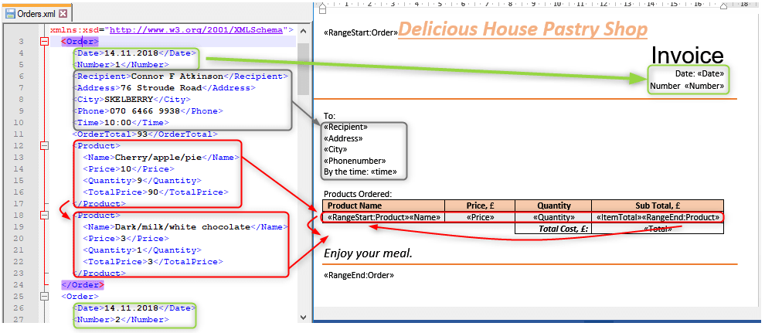Viewport: 765px width, 333px height.
Task: Collapse the Product node at line 18
Action: point(45,215)
